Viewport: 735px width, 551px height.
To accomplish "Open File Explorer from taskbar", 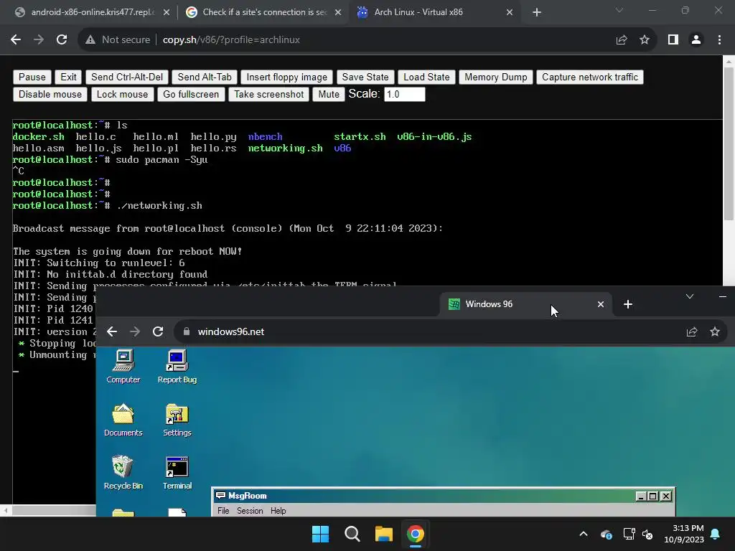I will click(x=383, y=534).
